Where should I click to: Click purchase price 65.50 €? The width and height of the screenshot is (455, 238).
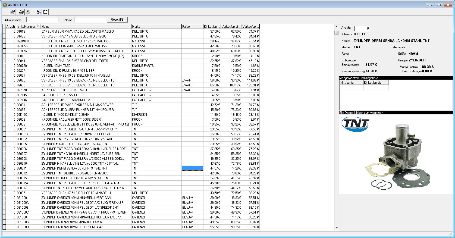pos(212,85)
